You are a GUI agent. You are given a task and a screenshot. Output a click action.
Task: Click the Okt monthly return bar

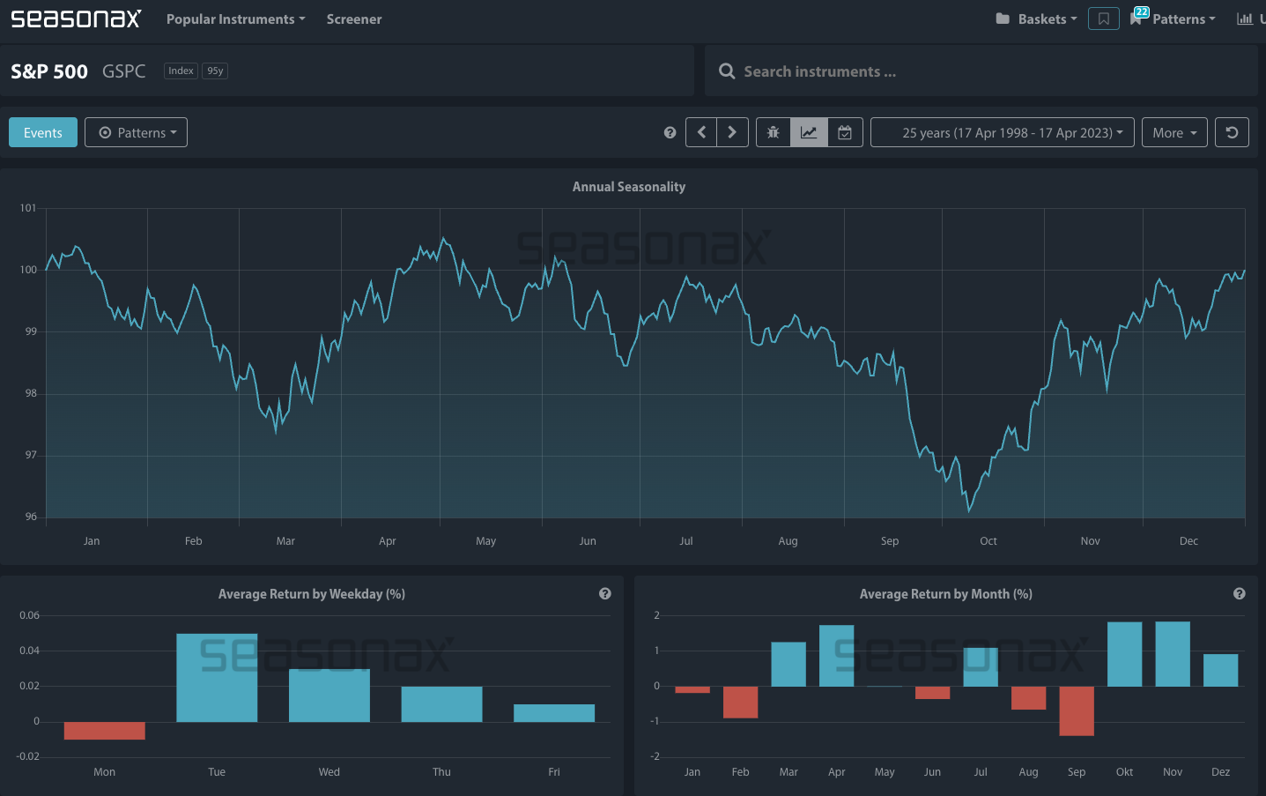click(x=1125, y=654)
